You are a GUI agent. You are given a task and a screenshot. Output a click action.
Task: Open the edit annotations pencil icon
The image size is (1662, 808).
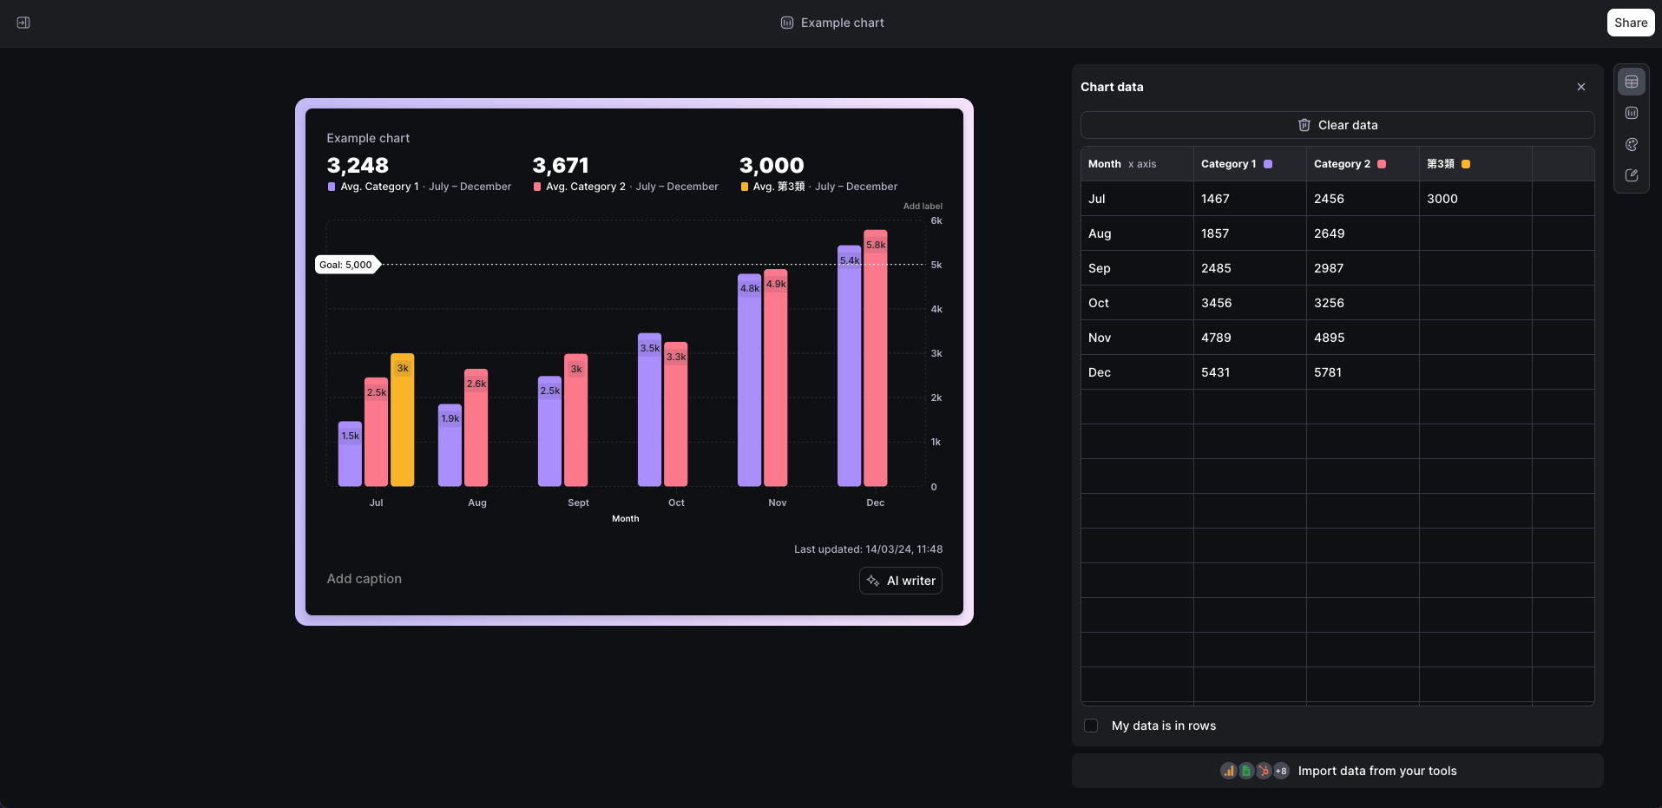click(x=1632, y=175)
